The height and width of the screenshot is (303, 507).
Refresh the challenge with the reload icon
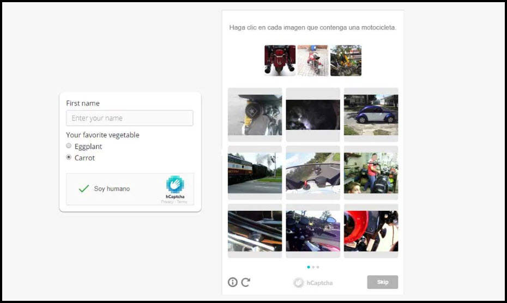point(246,282)
